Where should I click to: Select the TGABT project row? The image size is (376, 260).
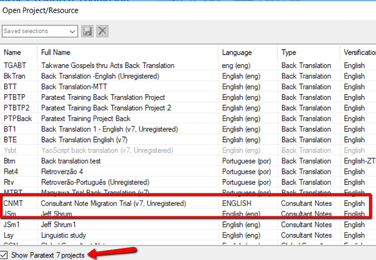click(x=188, y=65)
